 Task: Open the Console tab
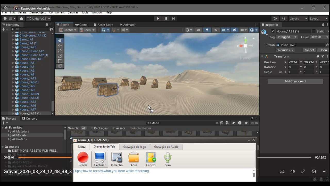click(x=29, y=118)
